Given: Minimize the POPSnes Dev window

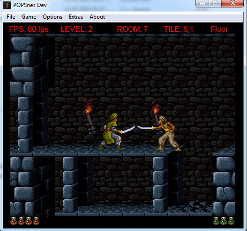Looking at the screenshot, I should point(202,3).
